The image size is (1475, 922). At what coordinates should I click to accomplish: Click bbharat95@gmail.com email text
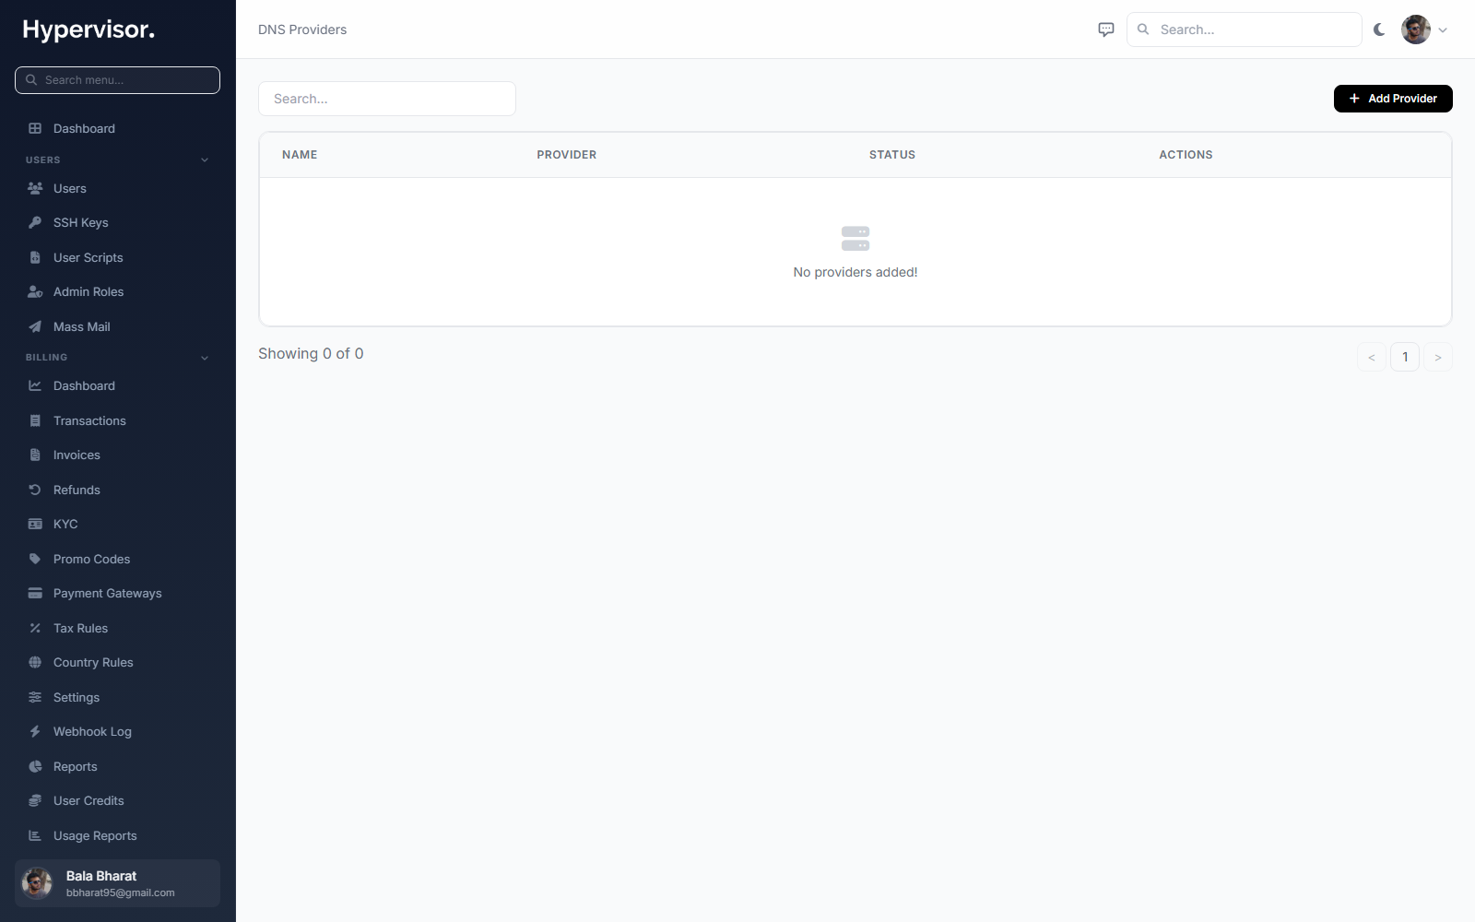[121, 892]
